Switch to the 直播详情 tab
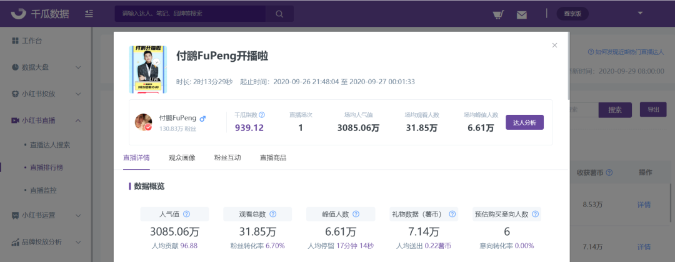This screenshot has height=262, width=675. (136, 158)
